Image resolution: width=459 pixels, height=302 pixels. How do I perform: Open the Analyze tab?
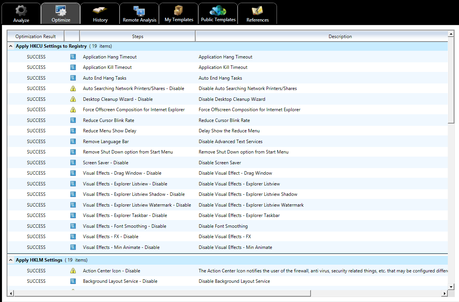point(21,13)
